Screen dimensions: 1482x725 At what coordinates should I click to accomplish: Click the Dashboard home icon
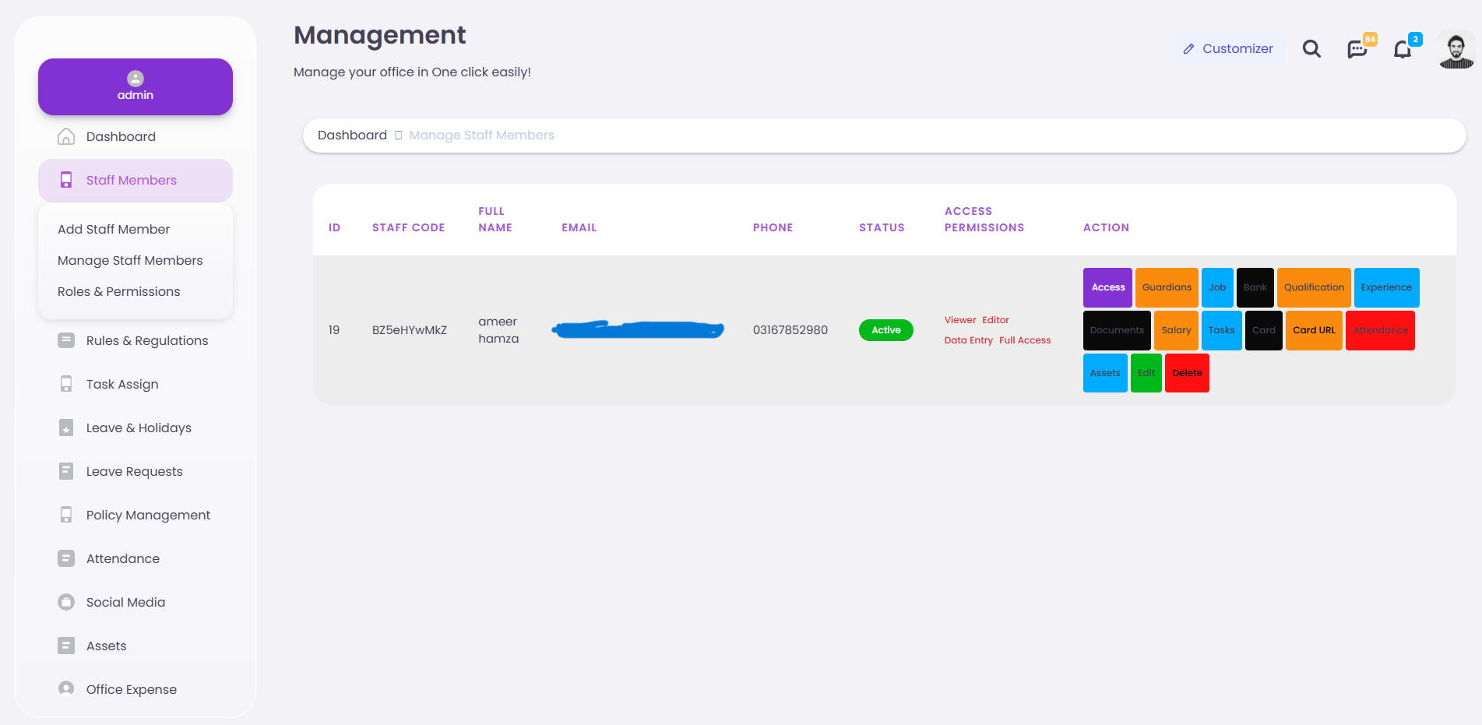click(x=66, y=136)
